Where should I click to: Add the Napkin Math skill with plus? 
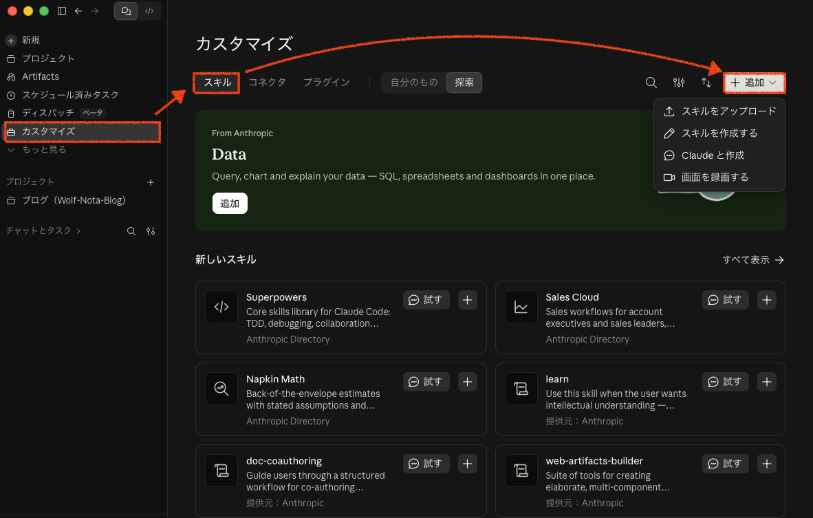(x=467, y=382)
